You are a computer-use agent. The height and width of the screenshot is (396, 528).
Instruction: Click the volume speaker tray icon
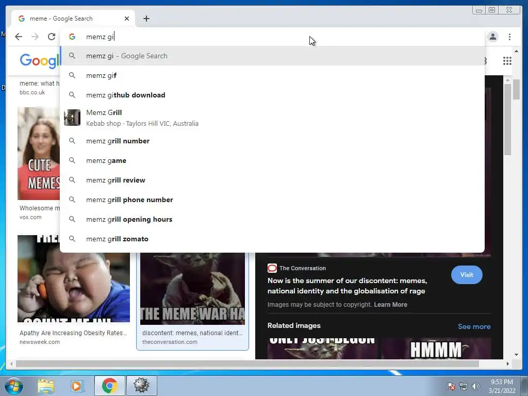click(x=476, y=387)
